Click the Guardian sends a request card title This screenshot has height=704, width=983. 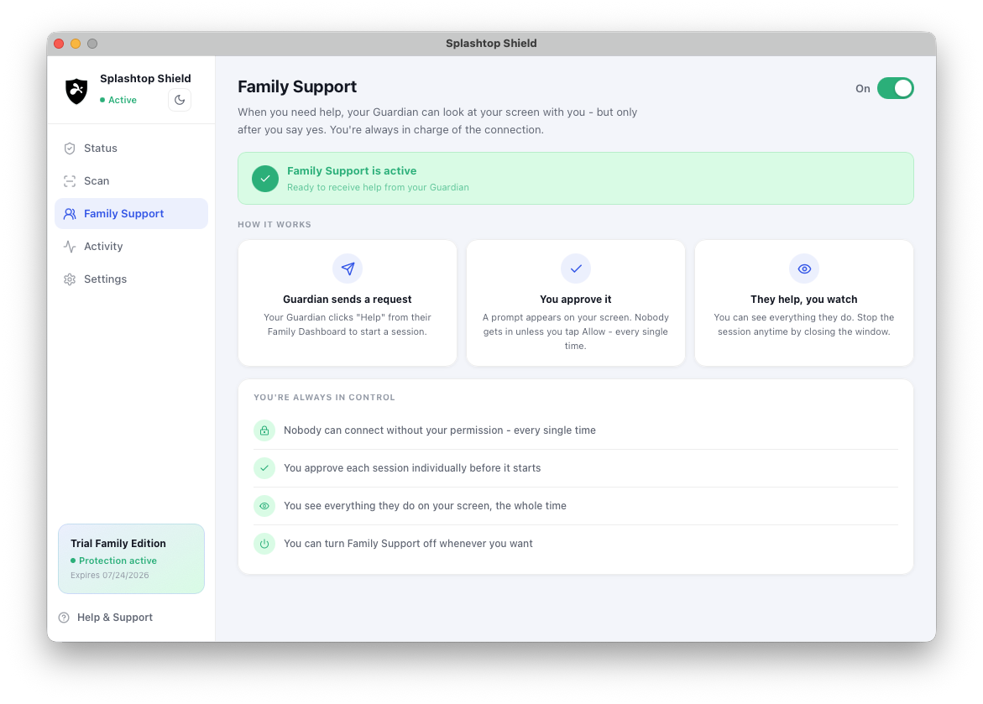pos(348,299)
